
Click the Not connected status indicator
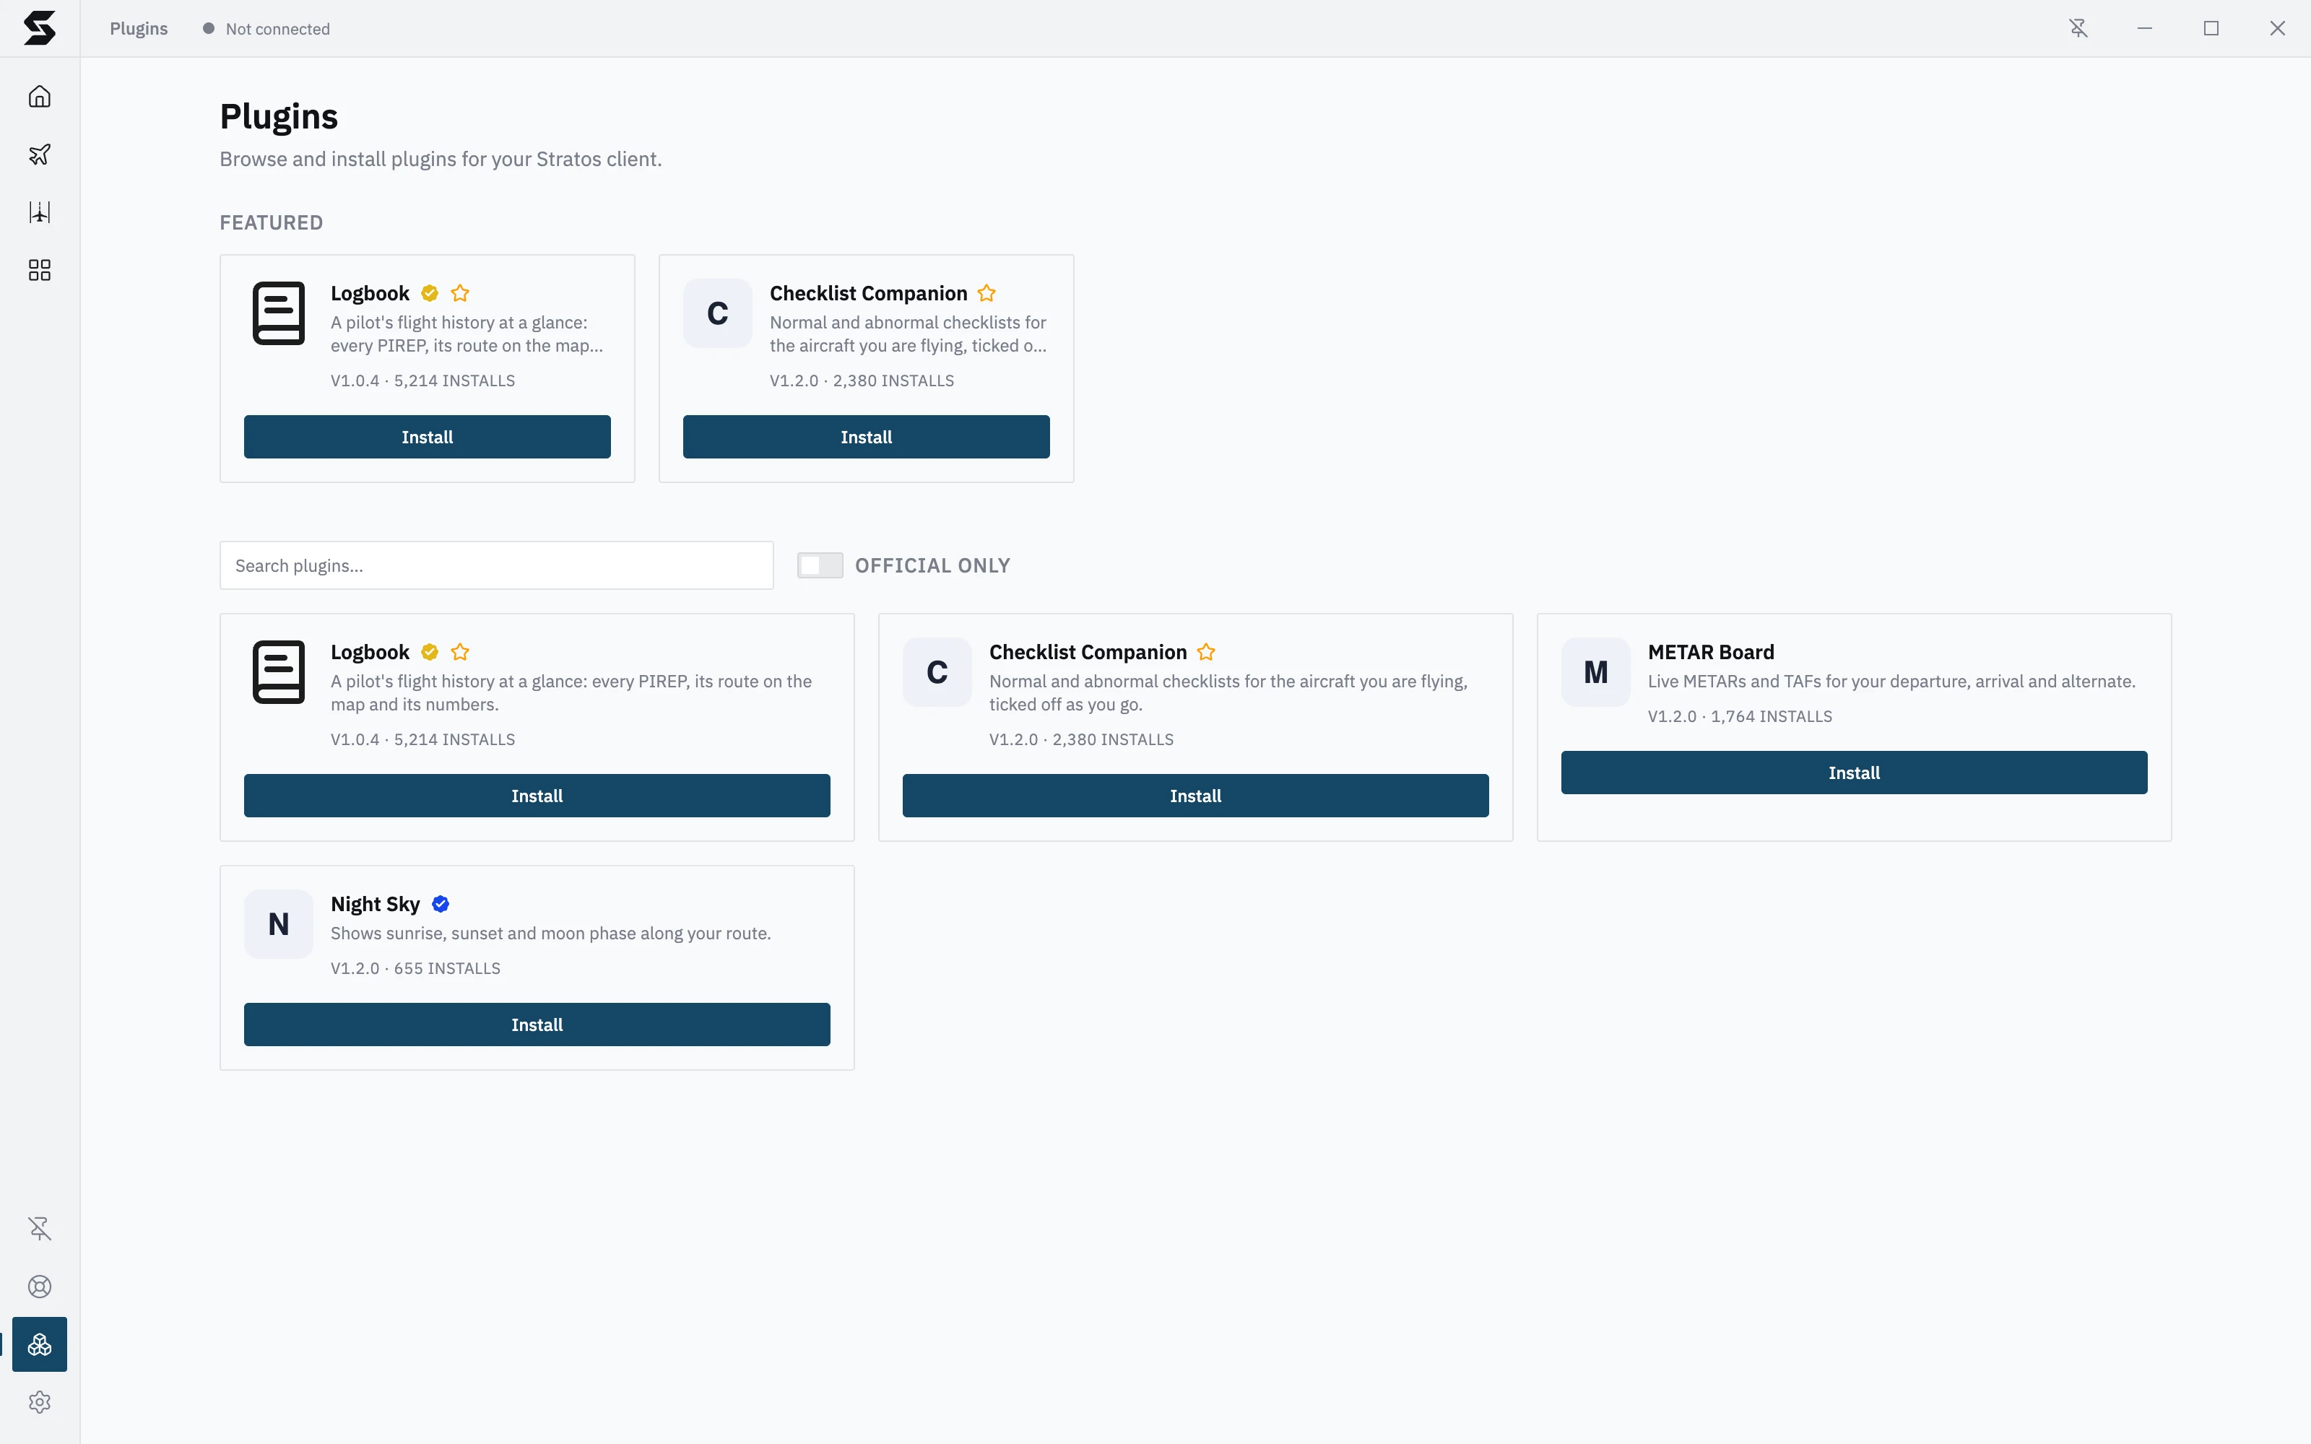pos(266,29)
